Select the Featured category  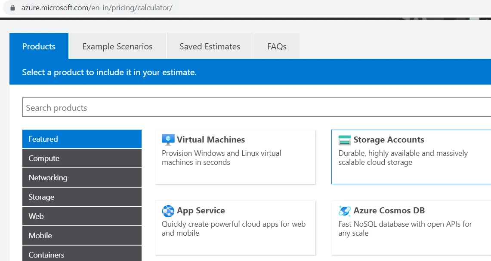(82, 139)
